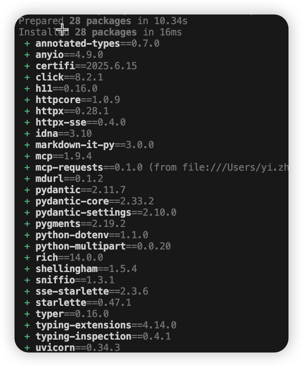This screenshot has height=367, width=303.
Task: Click the uvicorn==0.34.3 text
Action: [x=78, y=348]
